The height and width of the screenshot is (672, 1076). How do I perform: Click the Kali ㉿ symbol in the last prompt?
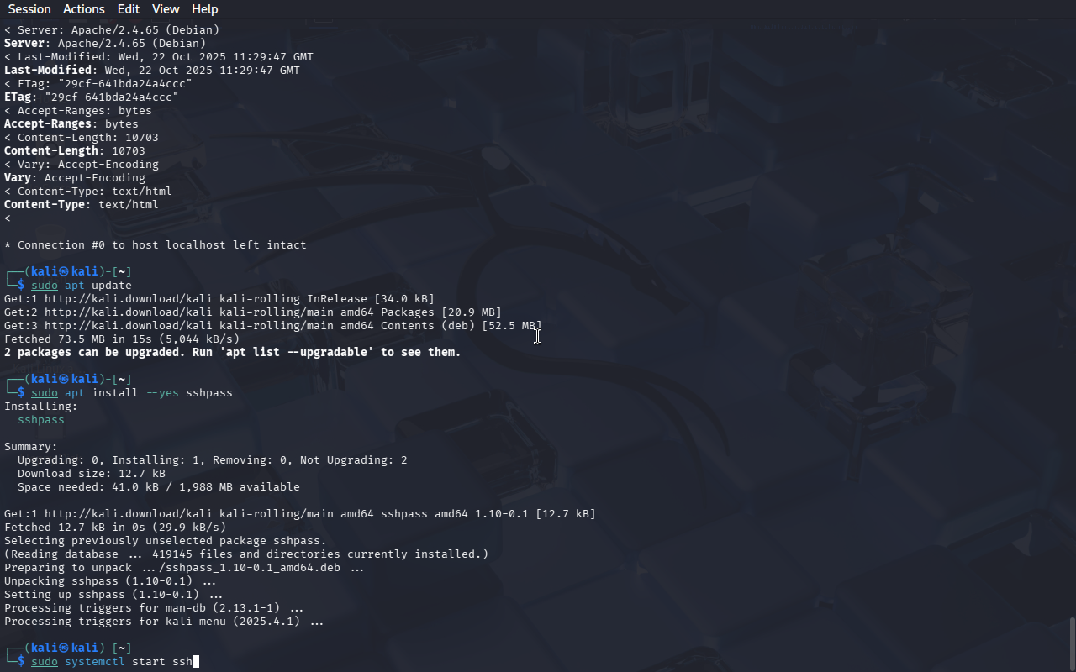65,648
